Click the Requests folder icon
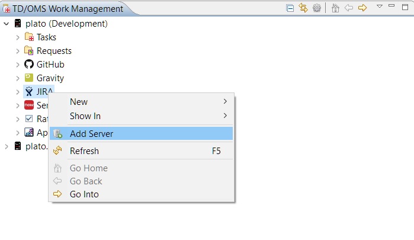Image resolution: width=414 pixels, height=240 pixels. (29, 51)
